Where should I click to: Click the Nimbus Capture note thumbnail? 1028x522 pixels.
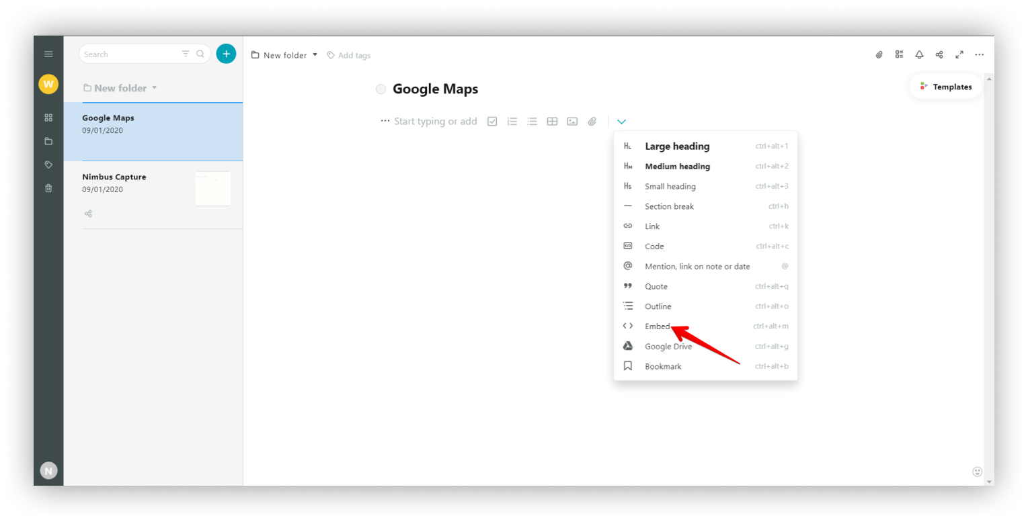pos(213,189)
